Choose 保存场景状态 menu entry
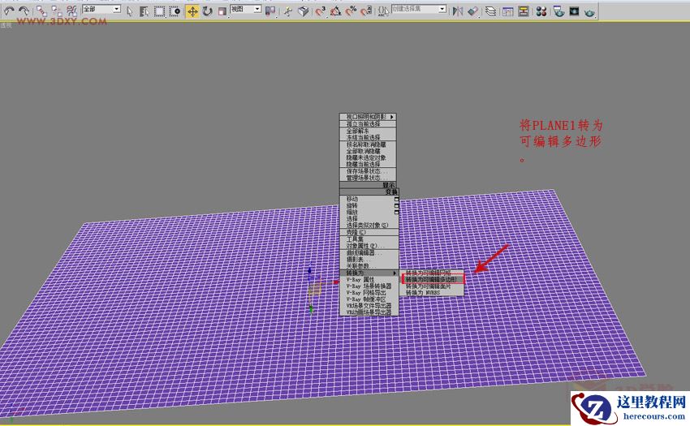690x426 pixels. click(x=368, y=171)
